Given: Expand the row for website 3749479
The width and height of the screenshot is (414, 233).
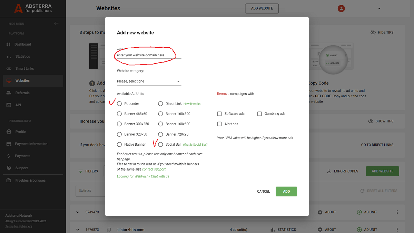Looking at the screenshot, I should point(78,212).
